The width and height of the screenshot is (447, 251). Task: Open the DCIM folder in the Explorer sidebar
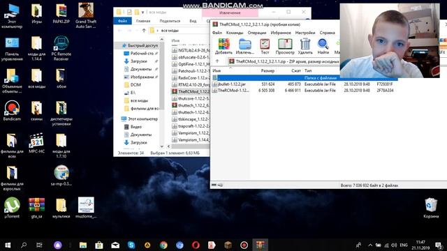(x=133, y=85)
